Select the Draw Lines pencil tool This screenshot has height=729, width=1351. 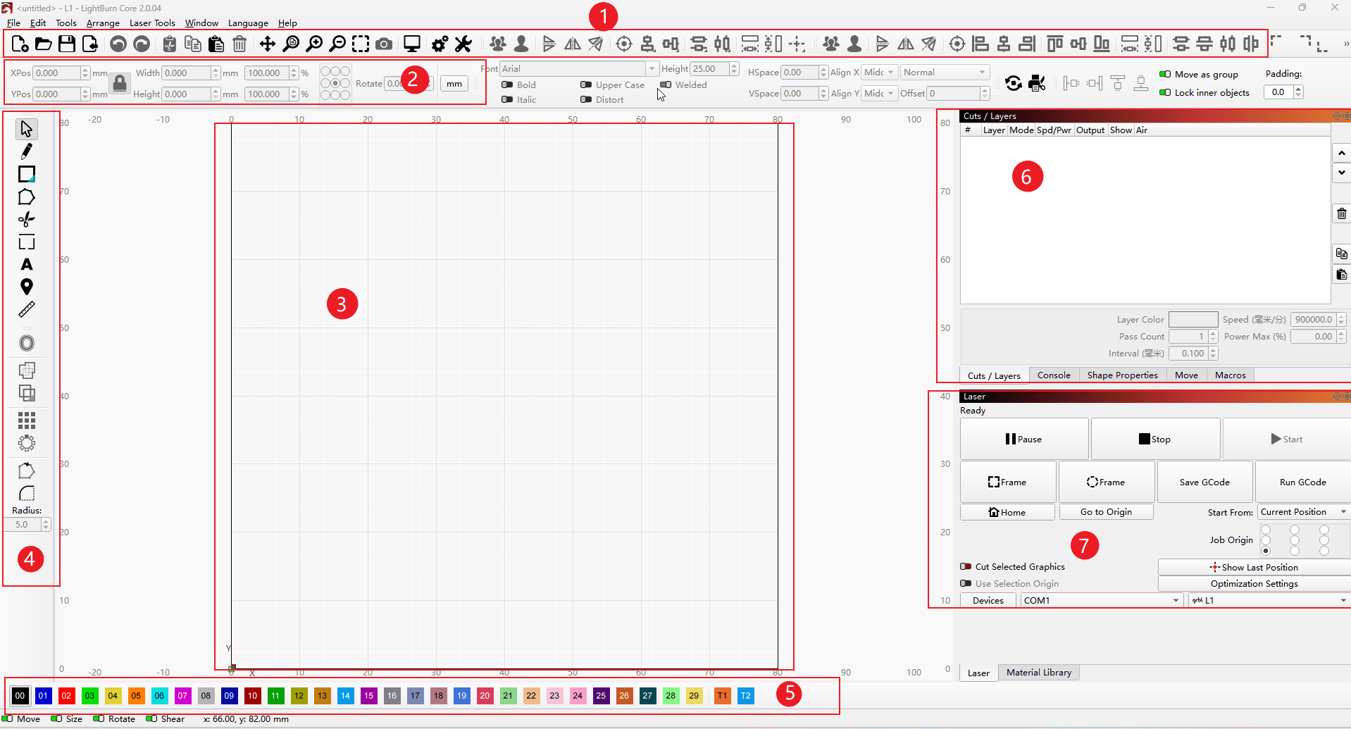[27, 151]
